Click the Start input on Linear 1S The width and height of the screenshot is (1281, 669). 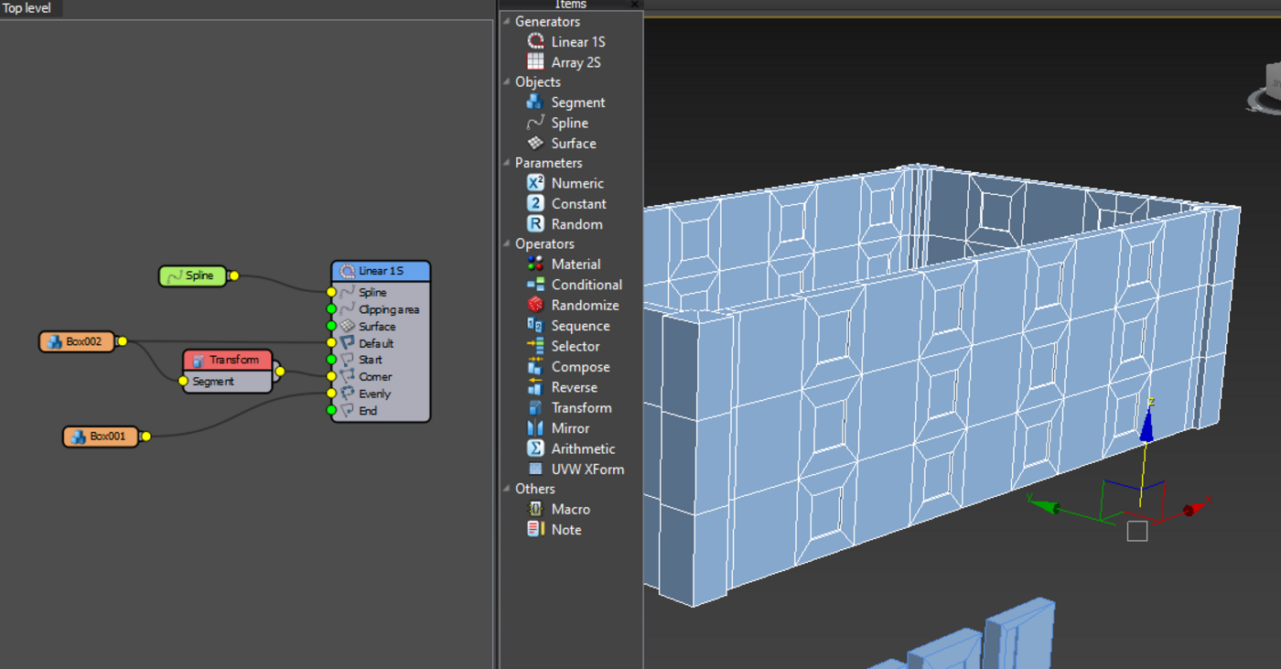332,360
